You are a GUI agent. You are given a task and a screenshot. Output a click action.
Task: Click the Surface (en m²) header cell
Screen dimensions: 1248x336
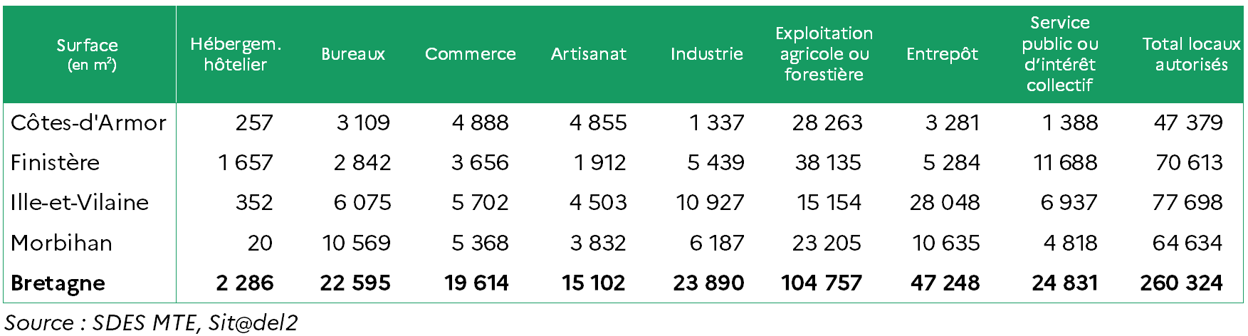88,55
